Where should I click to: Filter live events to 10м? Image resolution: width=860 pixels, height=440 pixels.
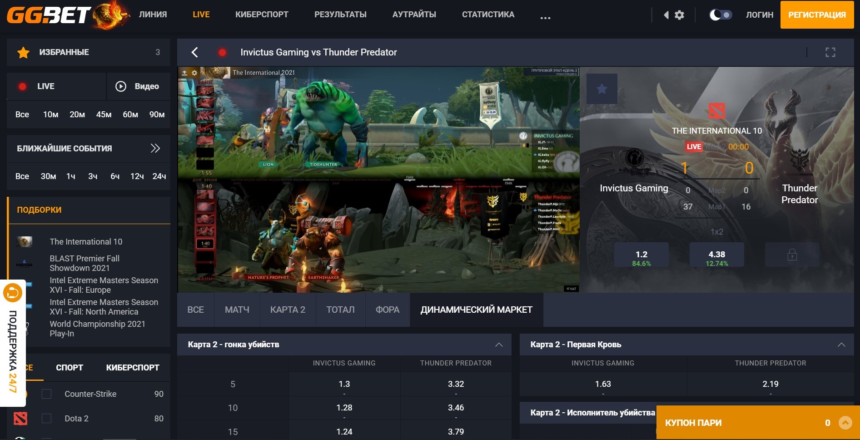[50, 115]
